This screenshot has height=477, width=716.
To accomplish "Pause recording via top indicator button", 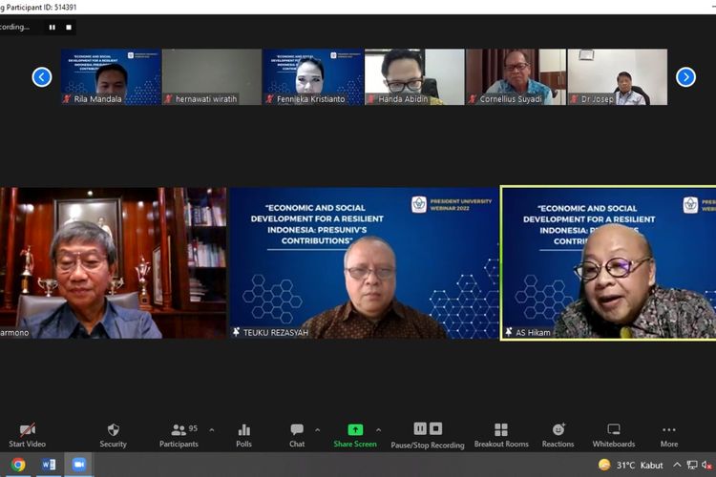I will click(x=53, y=28).
